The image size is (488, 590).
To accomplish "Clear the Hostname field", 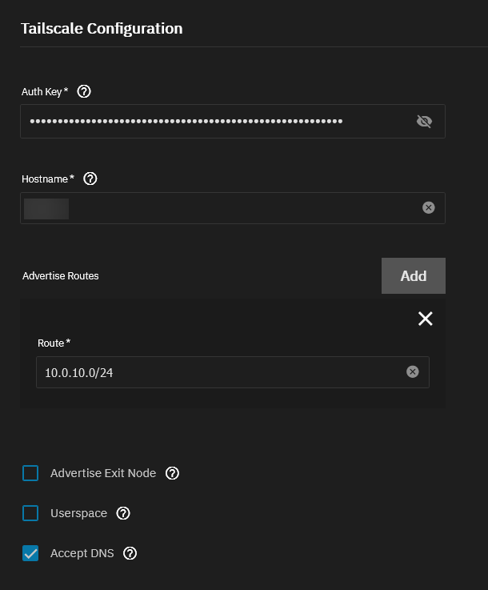I will click(x=428, y=207).
